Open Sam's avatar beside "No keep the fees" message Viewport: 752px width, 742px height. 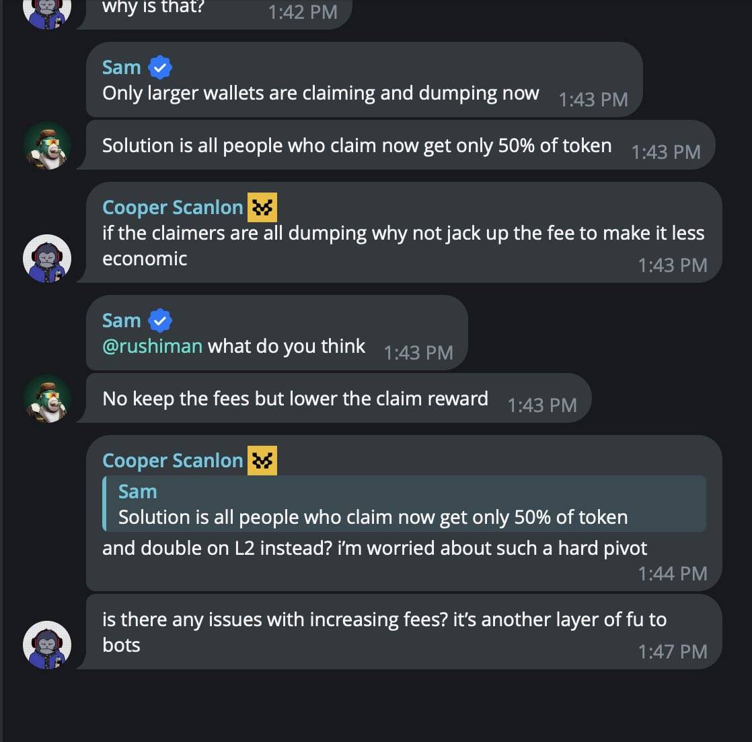[x=47, y=399]
